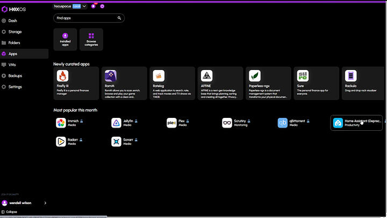Open notifications bell icon
The image size is (387, 218).
(x=94, y=6)
